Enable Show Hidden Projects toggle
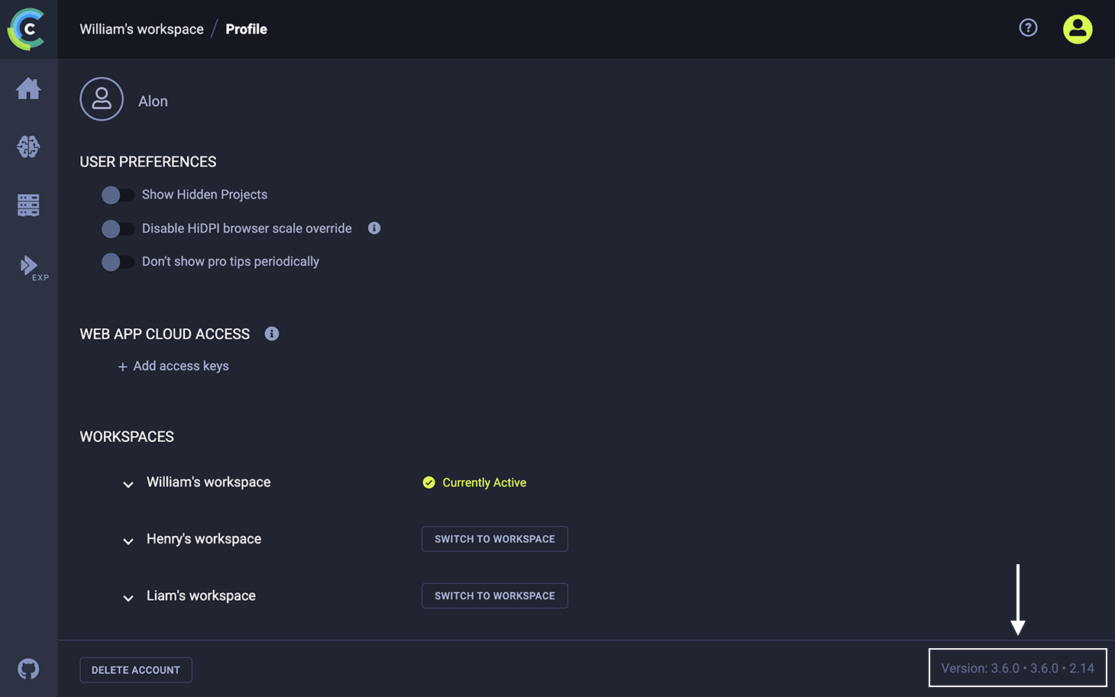1115x697 pixels. (x=118, y=195)
